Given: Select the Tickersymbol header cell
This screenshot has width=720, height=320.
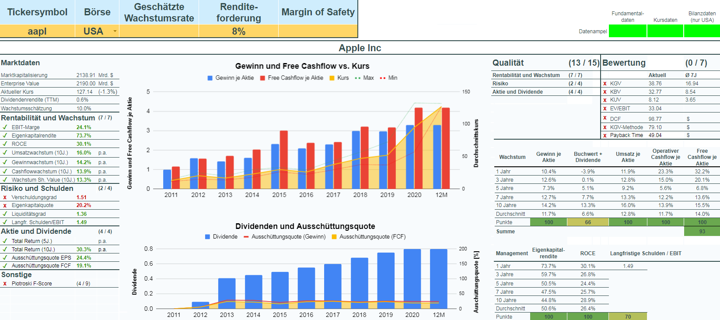Looking at the screenshot, I should (x=38, y=12).
